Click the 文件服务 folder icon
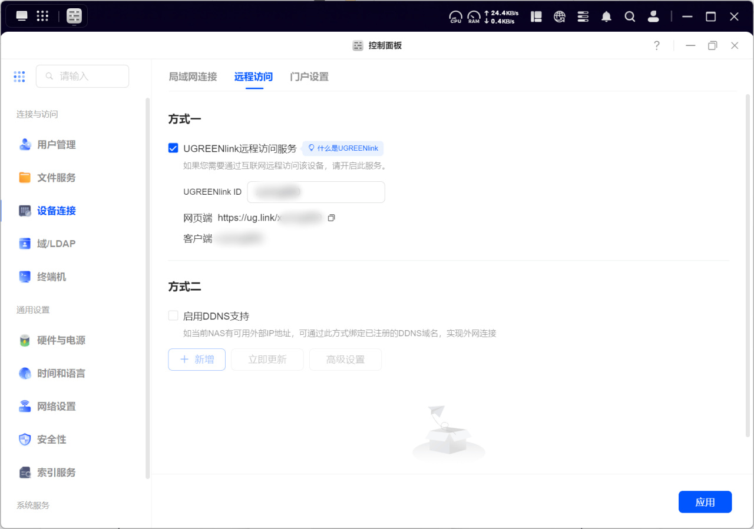This screenshot has height=529, width=754. 25,178
